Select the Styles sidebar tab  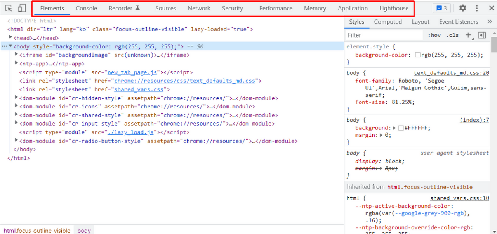356,22
